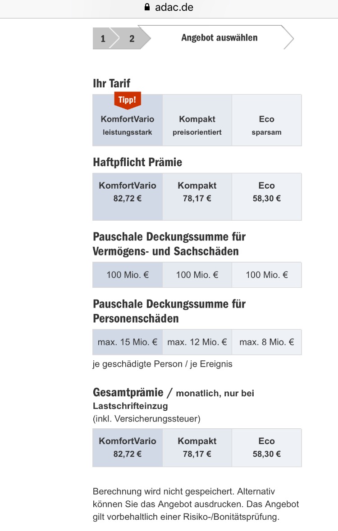Screen dimensions: 338x531
Task: Select the Angebot auswählen step
Action: [x=219, y=38]
